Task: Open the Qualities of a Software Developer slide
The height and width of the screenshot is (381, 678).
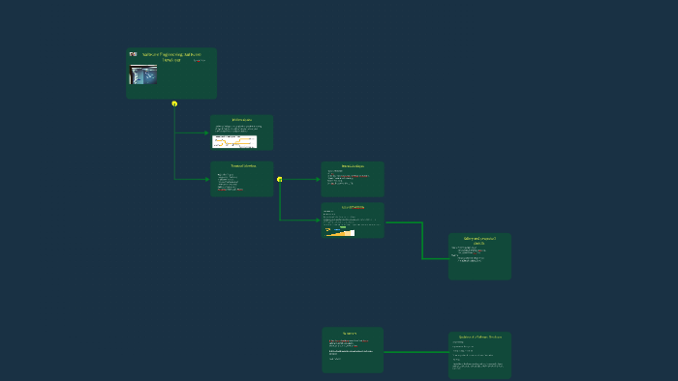Action: tap(479, 356)
